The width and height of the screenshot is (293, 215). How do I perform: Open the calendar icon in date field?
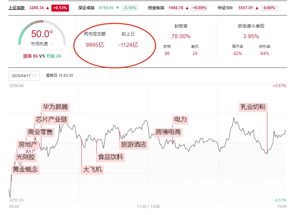click(x=35, y=76)
